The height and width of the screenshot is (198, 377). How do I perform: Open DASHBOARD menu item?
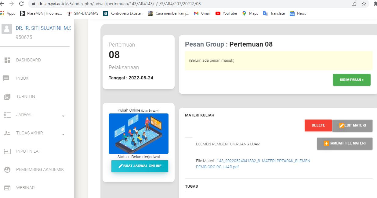(28, 60)
